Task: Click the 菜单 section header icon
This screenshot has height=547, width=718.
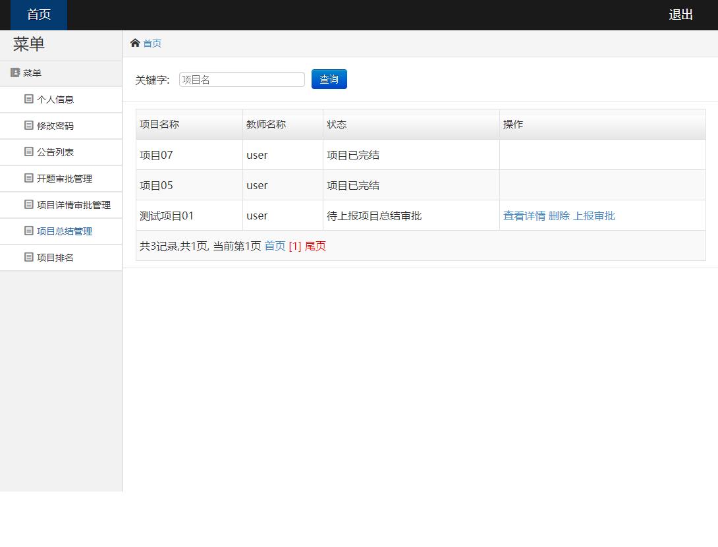Action: point(15,72)
